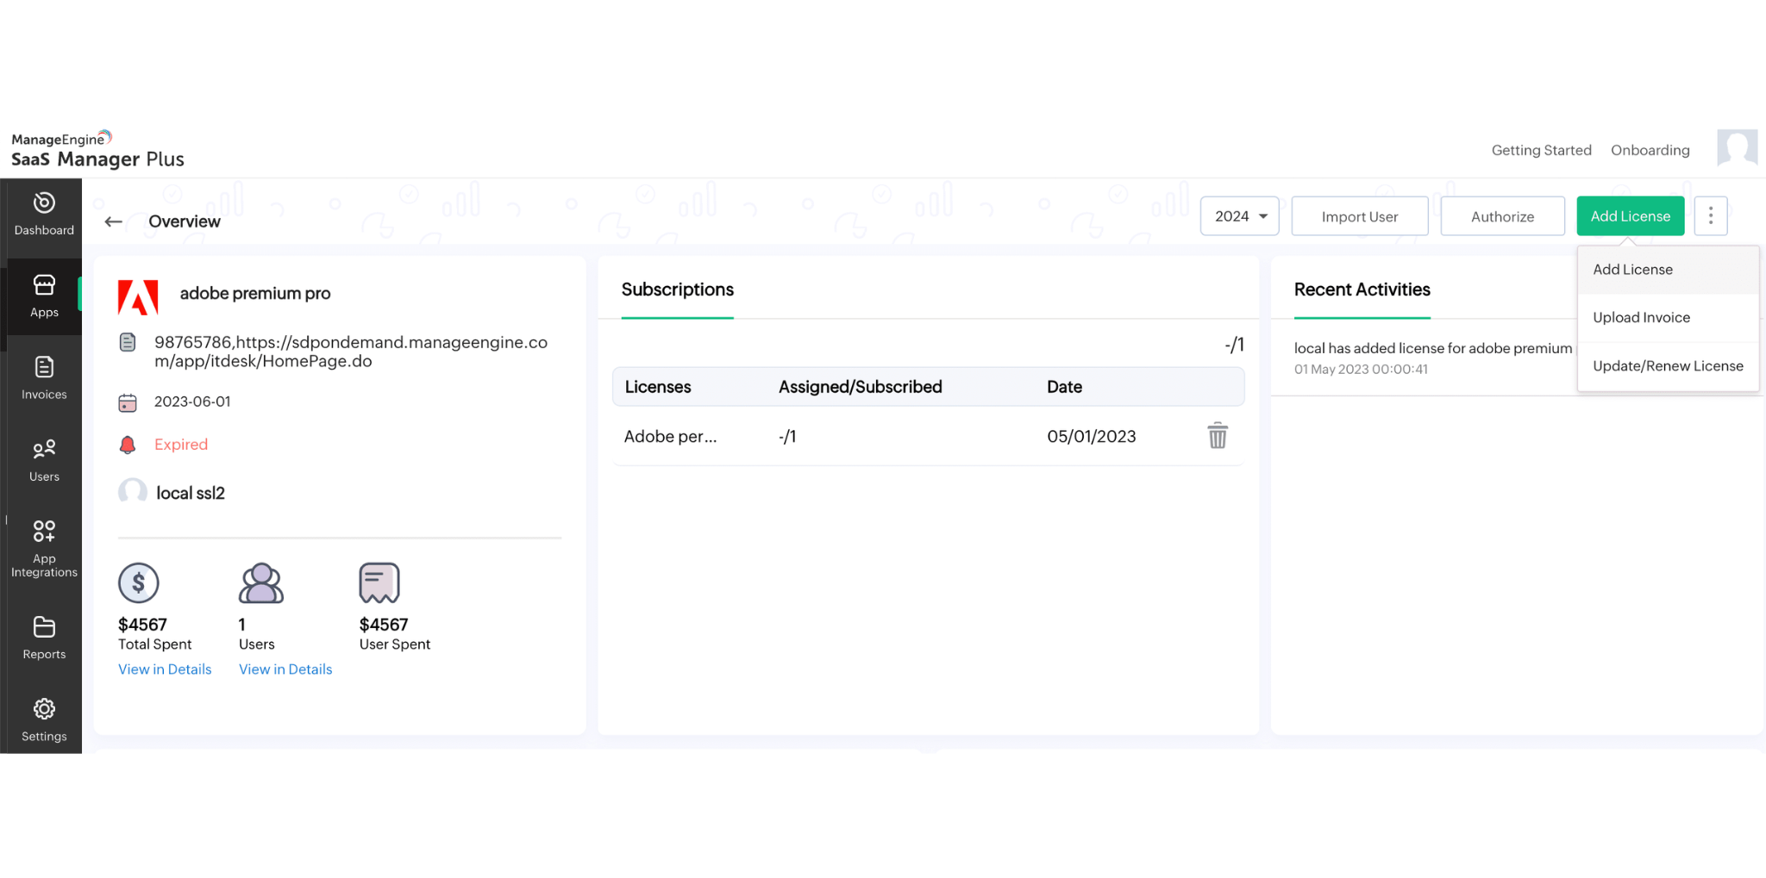Open the Users sidebar section
Screen dimensions: 1766x878
44,460
